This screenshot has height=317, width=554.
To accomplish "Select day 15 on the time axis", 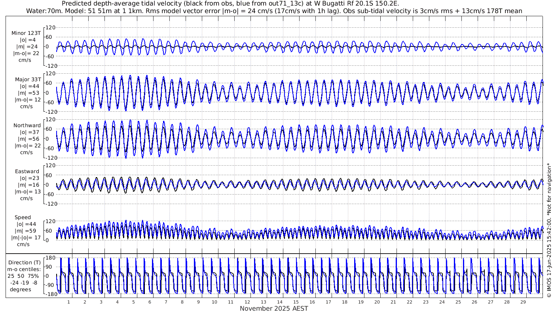I will click(296, 302).
